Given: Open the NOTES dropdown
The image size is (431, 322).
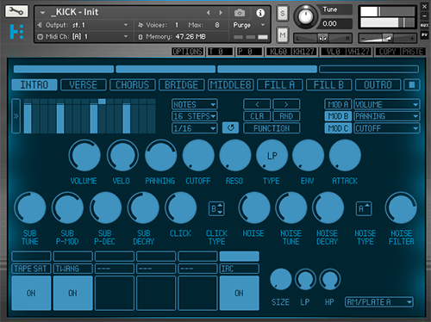Looking at the screenshot, I should [x=195, y=104].
